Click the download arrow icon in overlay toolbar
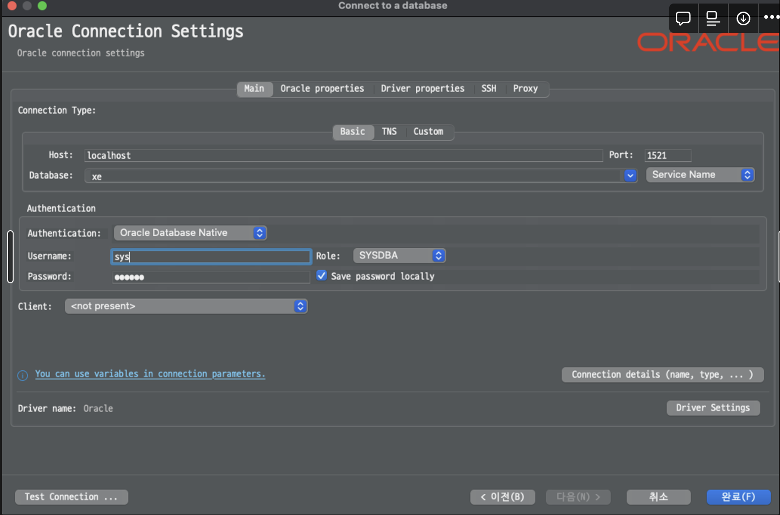Viewport: 780px width, 515px height. [743, 19]
